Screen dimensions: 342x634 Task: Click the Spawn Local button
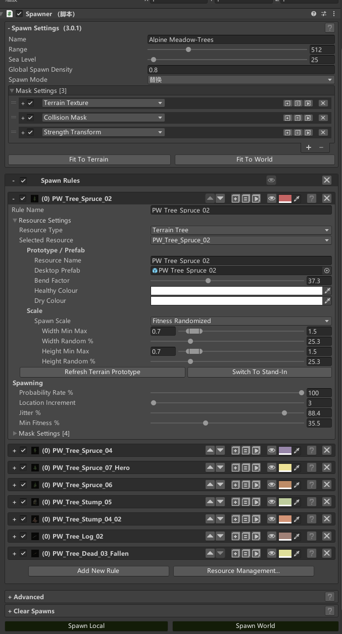point(86,626)
